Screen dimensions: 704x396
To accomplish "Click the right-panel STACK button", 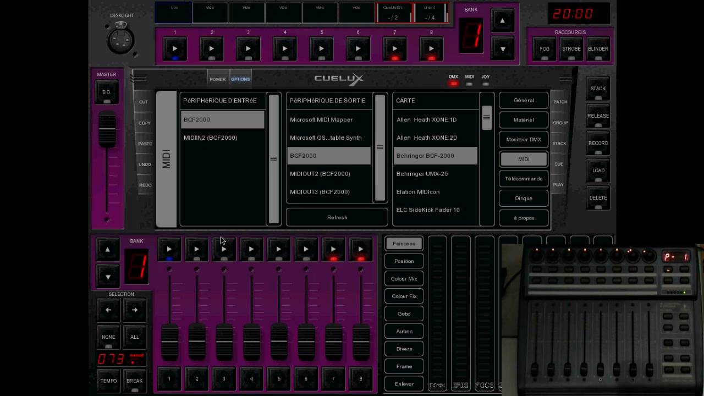I will point(598,89).
